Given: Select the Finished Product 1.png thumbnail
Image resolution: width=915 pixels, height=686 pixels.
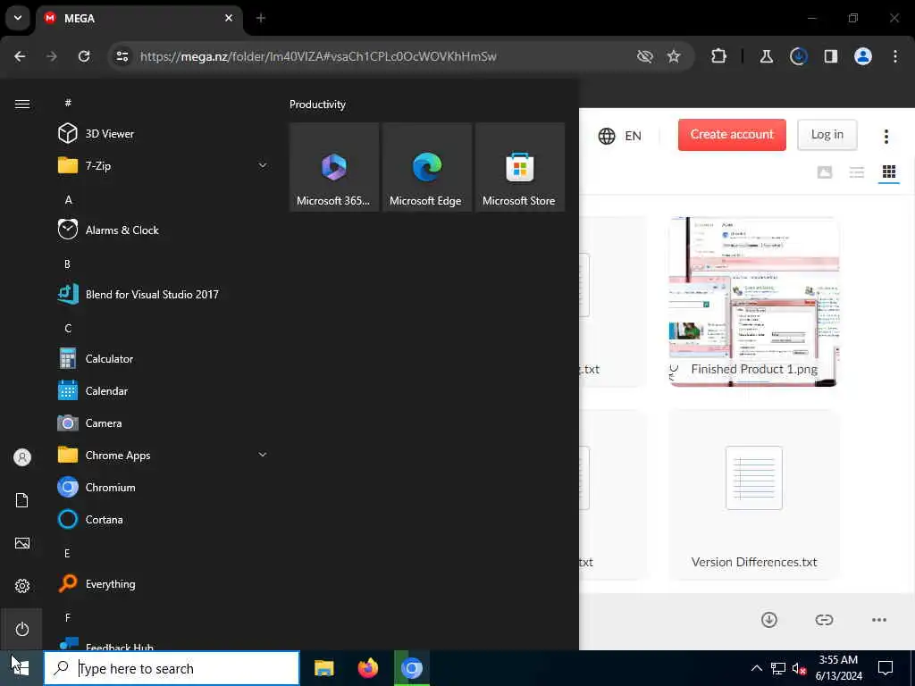Looking at the screenshot, I should click(754, 301).
